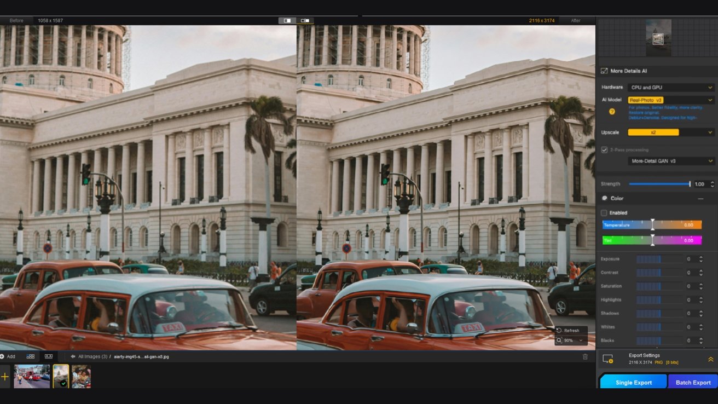Image resolution: width=718 pixels, height=404 pixels.
Task: Open the Upscale factor dropdown
Action: 671,132
